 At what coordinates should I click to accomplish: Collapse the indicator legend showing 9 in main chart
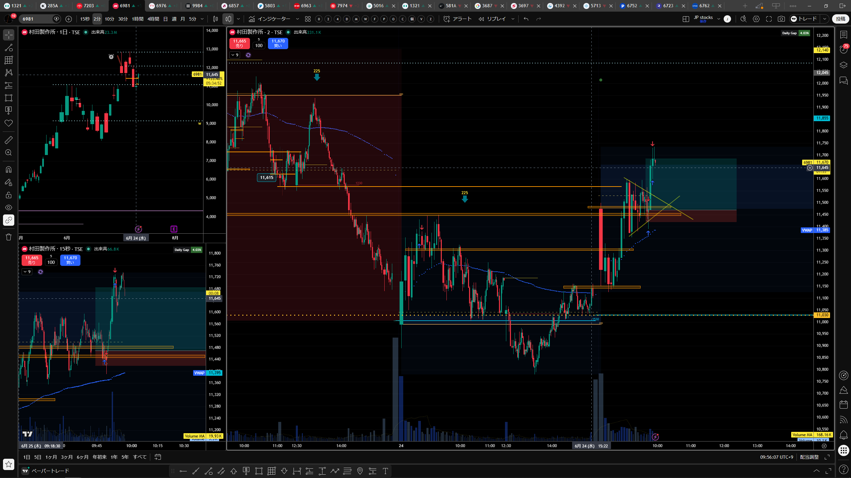coord(235,55)
